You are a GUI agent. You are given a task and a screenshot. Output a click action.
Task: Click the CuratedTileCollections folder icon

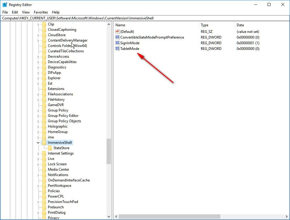click(x=44, y=51)
